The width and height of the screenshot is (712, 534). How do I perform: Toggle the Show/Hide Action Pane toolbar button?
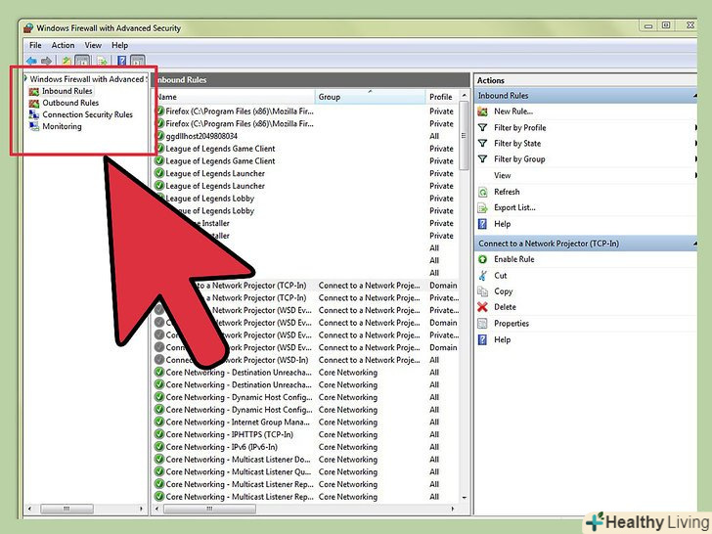tap(138, 61)
